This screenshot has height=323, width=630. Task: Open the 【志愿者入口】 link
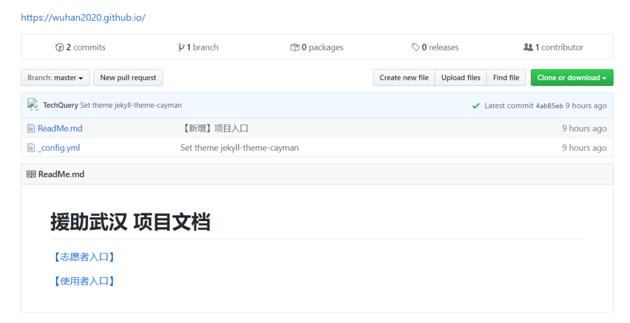[x=85, y=257]
